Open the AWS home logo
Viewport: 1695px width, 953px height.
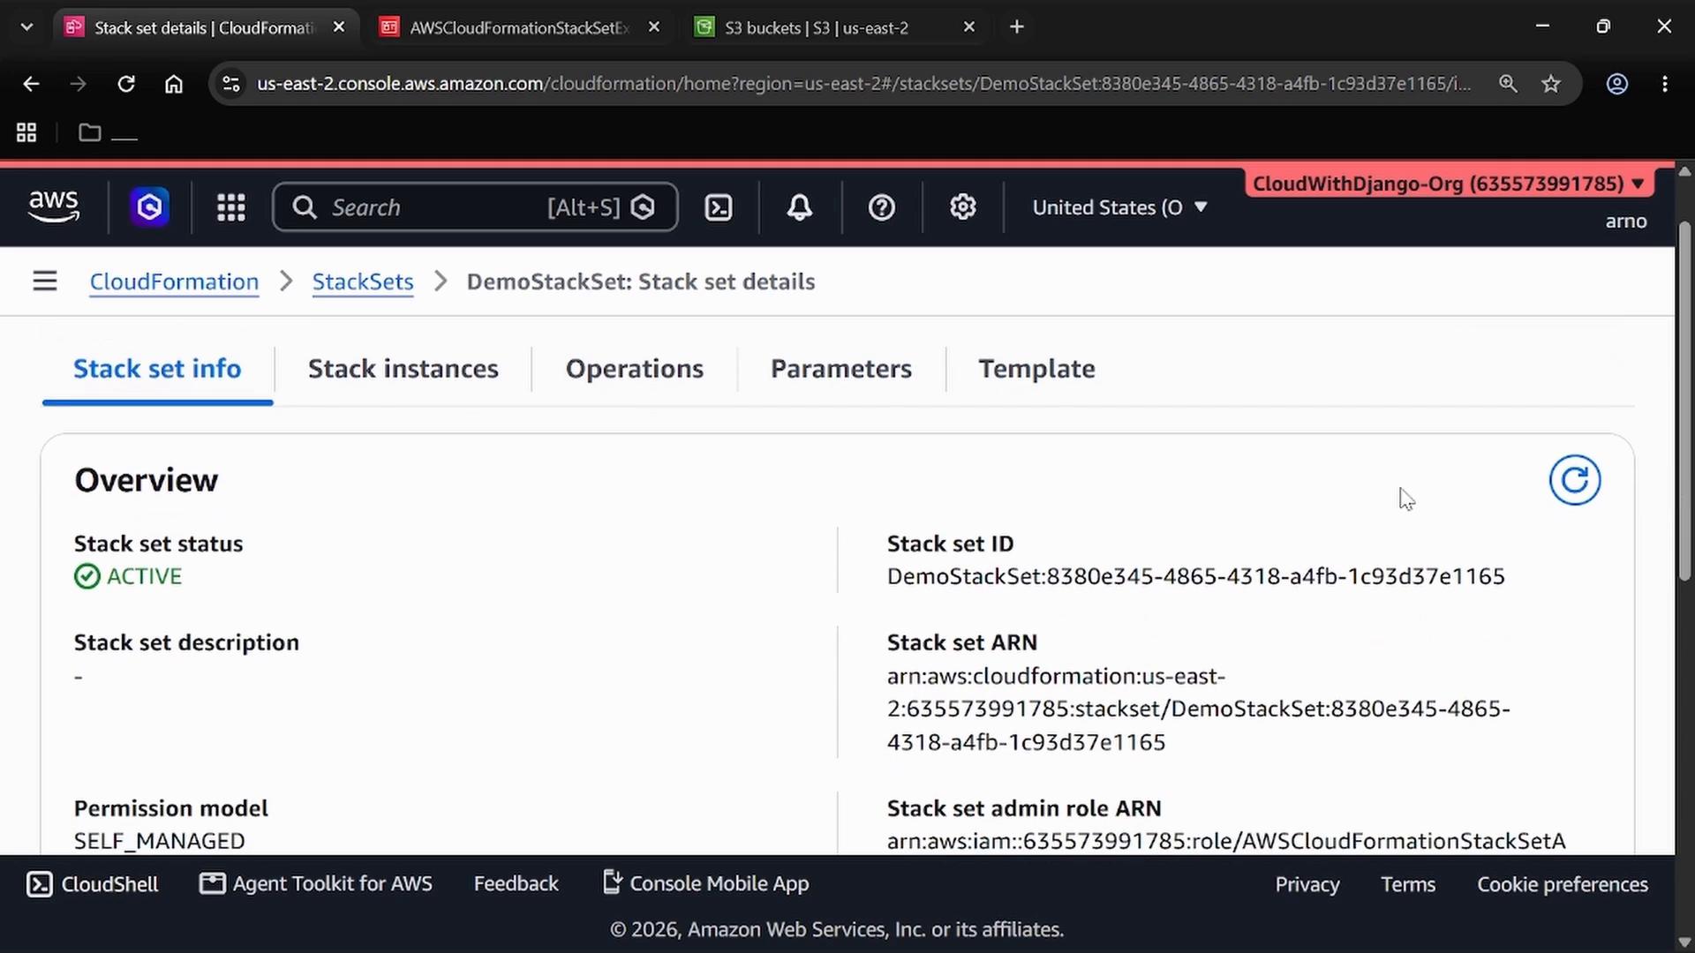[54, 206]
